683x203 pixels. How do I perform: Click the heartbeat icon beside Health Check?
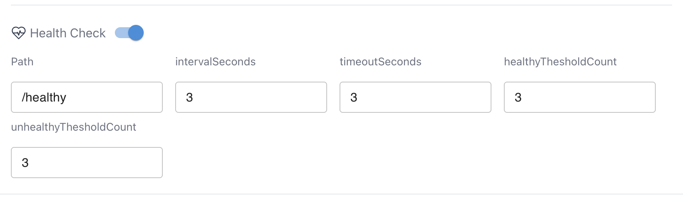[x=18, y=33]
